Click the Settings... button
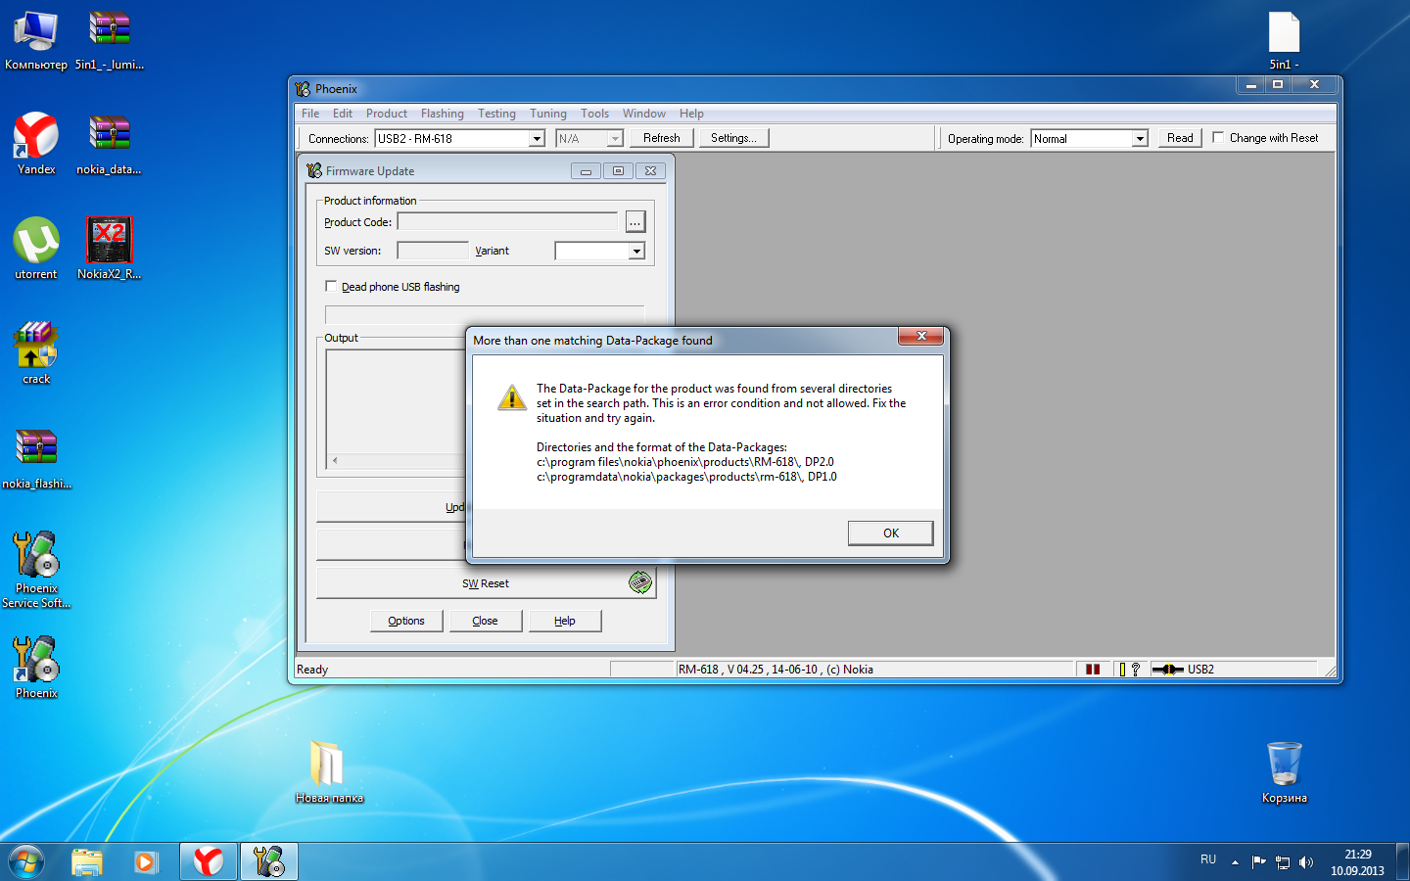Image resolution: width=1410 pixels, height=881 pixels. pyautogui.click(x=733, y=138)
